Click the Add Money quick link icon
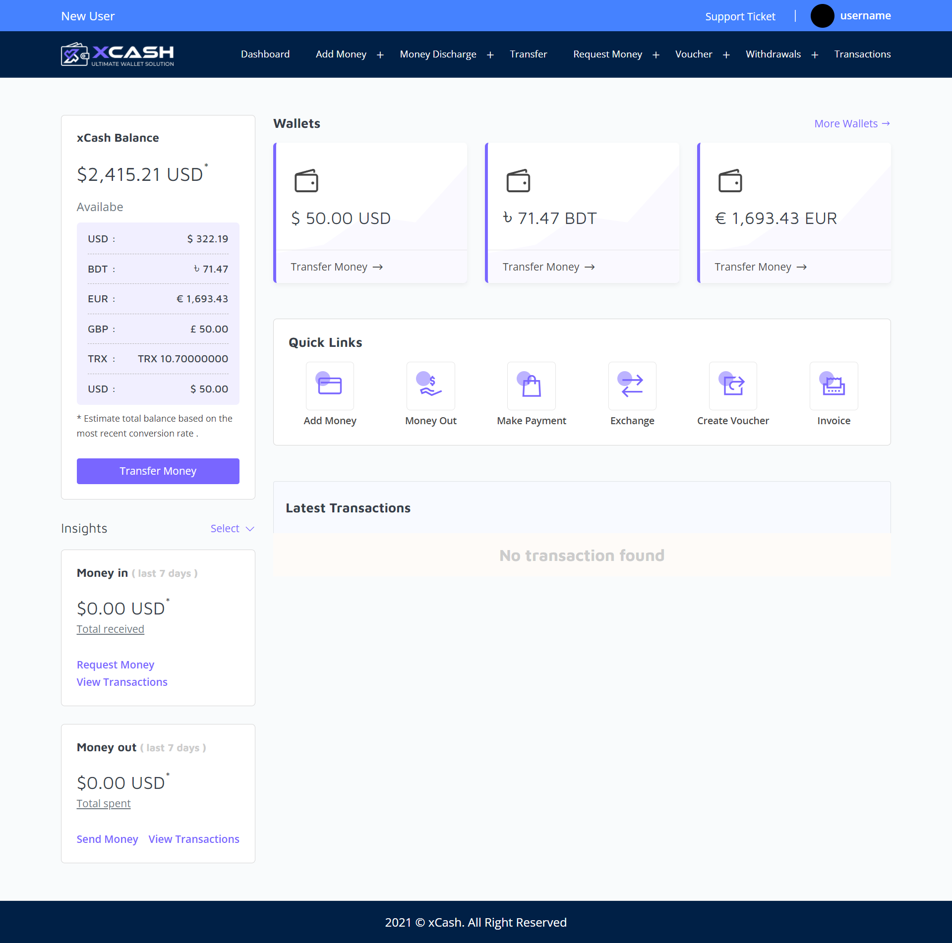The image size is (952, 943). point(330,386)
